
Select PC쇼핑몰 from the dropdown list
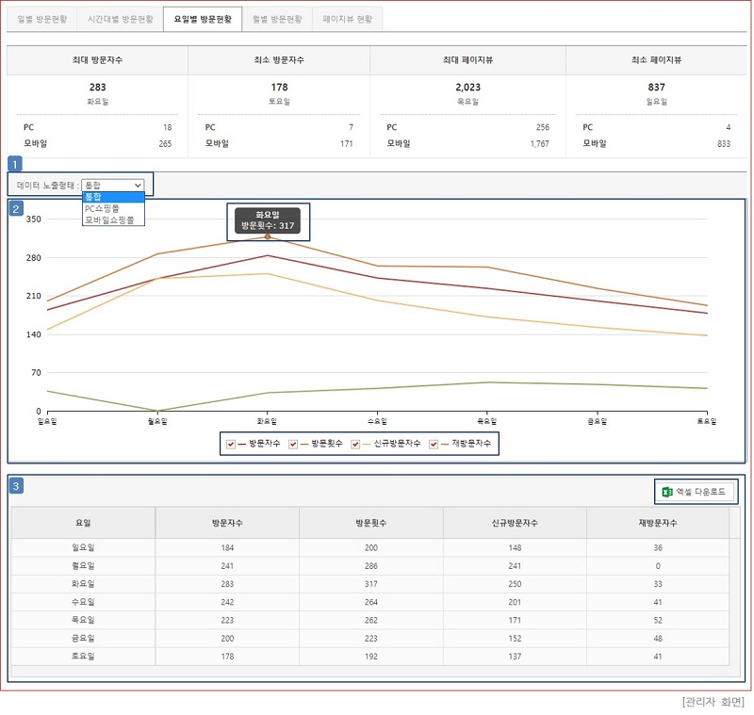tap(103, 208)
